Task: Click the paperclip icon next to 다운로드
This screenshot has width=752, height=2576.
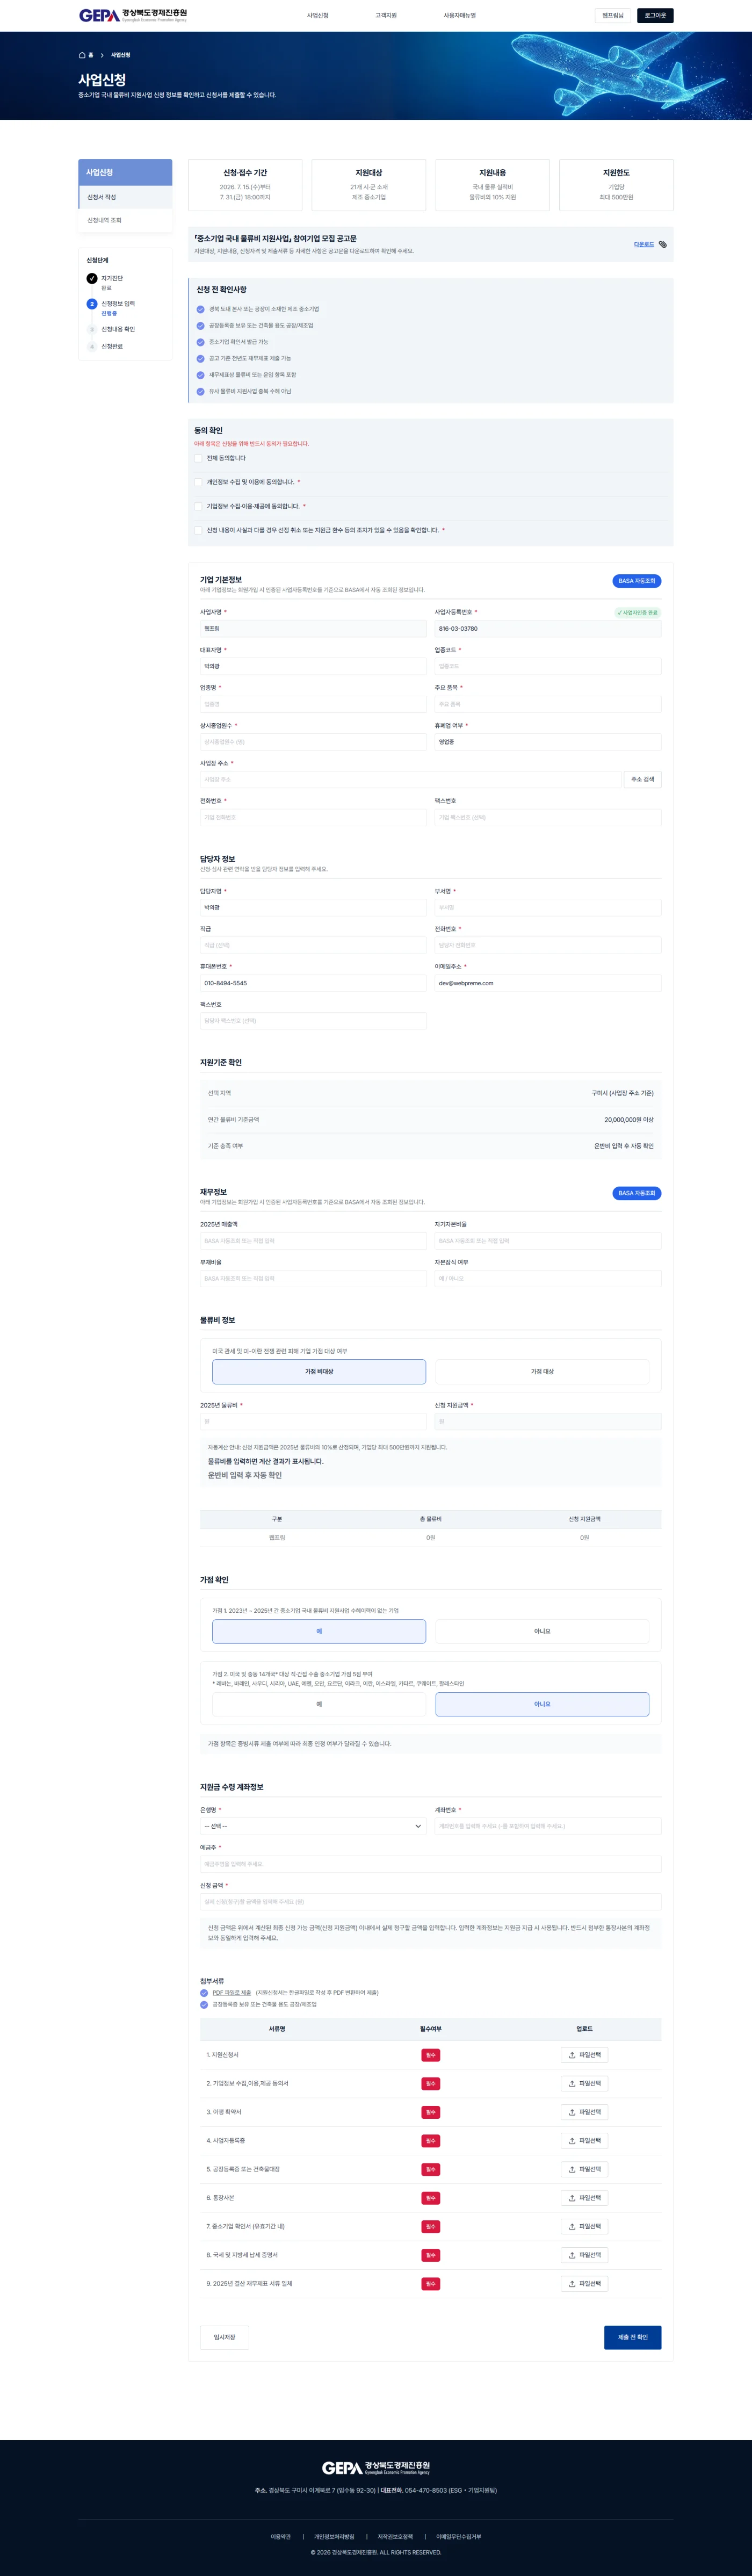Action: tap(662, 244)
